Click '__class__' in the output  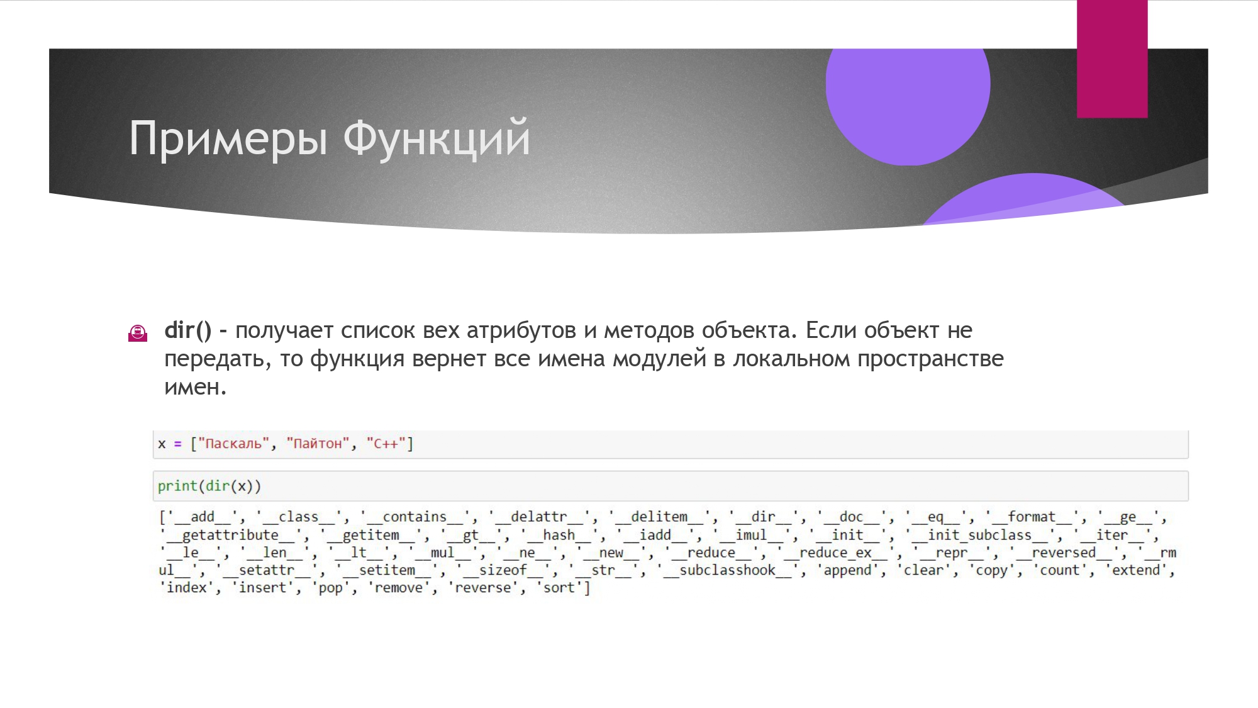[x=298, y=517]
